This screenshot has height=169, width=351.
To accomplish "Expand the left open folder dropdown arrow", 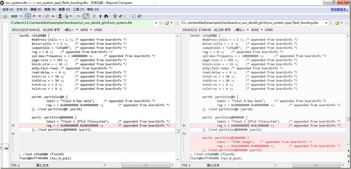I will [171, 23].
